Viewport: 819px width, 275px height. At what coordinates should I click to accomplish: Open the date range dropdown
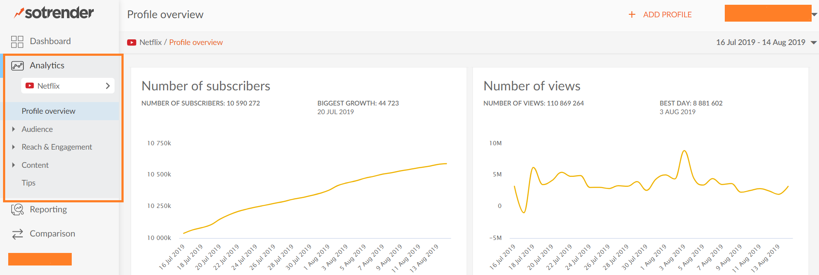click(x=813, y=42)
